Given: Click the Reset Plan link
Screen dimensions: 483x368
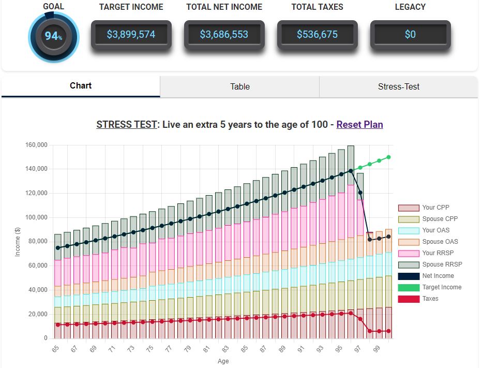Looking at the screenshot, I should pyautogui.click(x=359, y=124).
